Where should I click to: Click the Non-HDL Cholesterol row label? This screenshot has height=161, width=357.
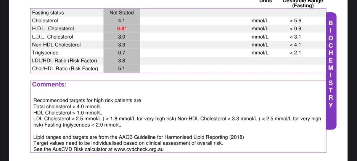tap(56, 45)
